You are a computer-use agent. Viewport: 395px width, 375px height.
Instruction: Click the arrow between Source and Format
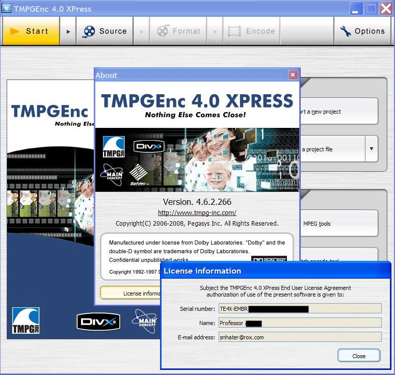click(142, 32)
